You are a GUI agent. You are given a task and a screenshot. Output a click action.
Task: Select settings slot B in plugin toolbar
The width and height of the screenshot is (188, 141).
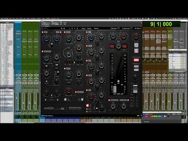coord(72,28)
